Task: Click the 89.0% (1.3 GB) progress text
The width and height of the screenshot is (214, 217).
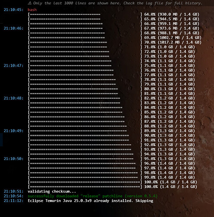Action: tap(169, 131)
